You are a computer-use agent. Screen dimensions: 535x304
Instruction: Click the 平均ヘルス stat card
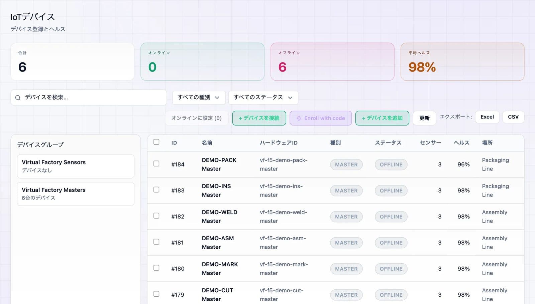pyautogui.click(x=462, y=62)
